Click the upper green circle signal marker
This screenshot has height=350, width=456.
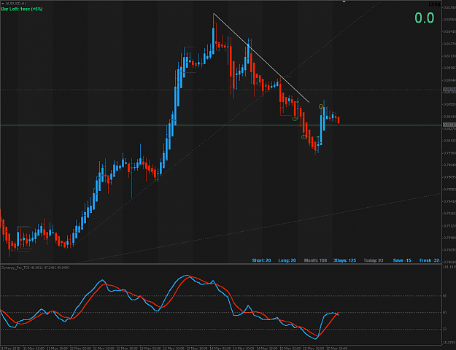tap(295, 119)
